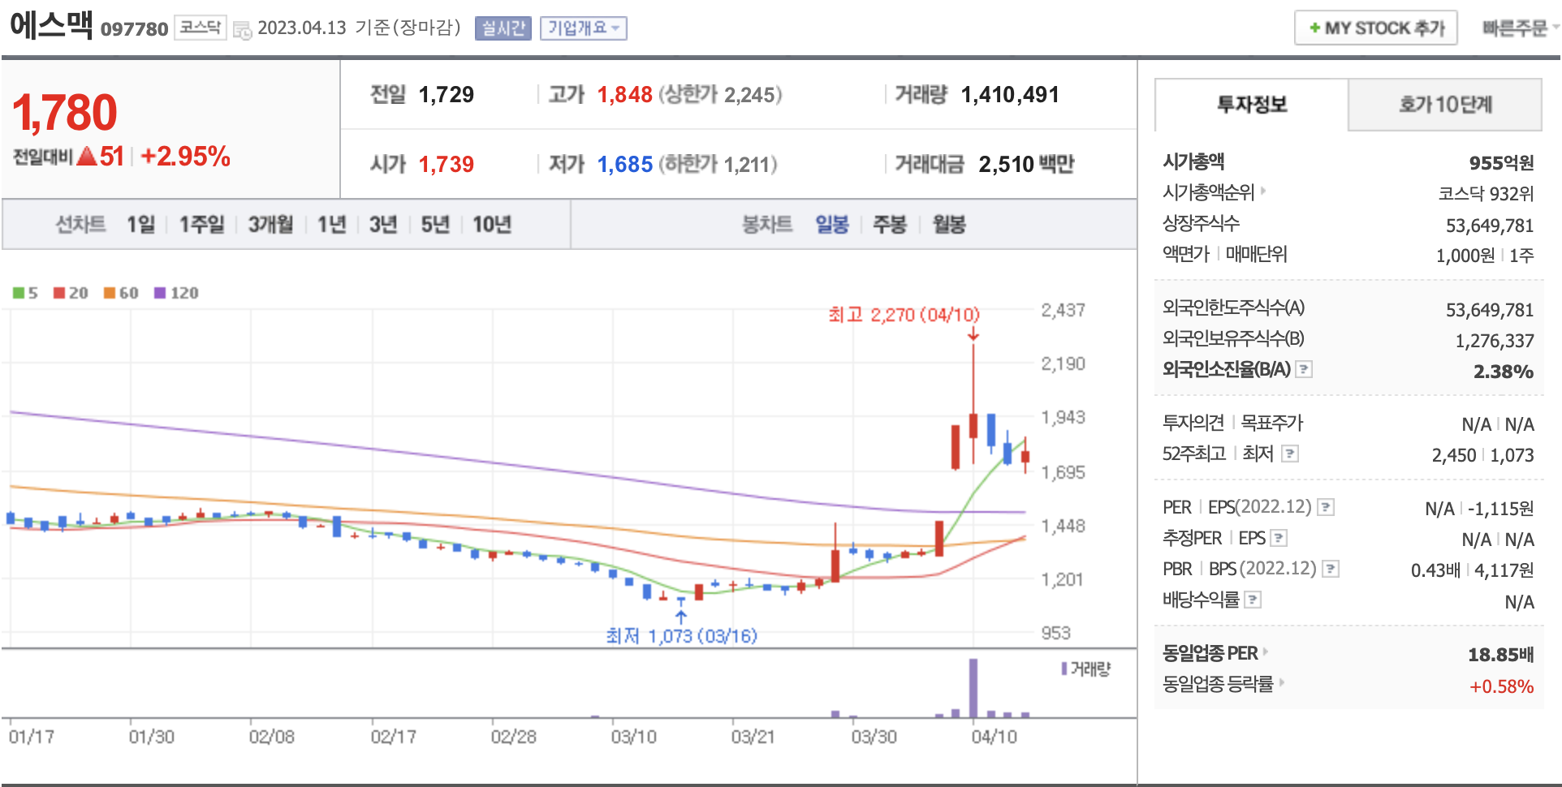
Task: Click the purple 120-day moving average swatch
Action: 160,293
